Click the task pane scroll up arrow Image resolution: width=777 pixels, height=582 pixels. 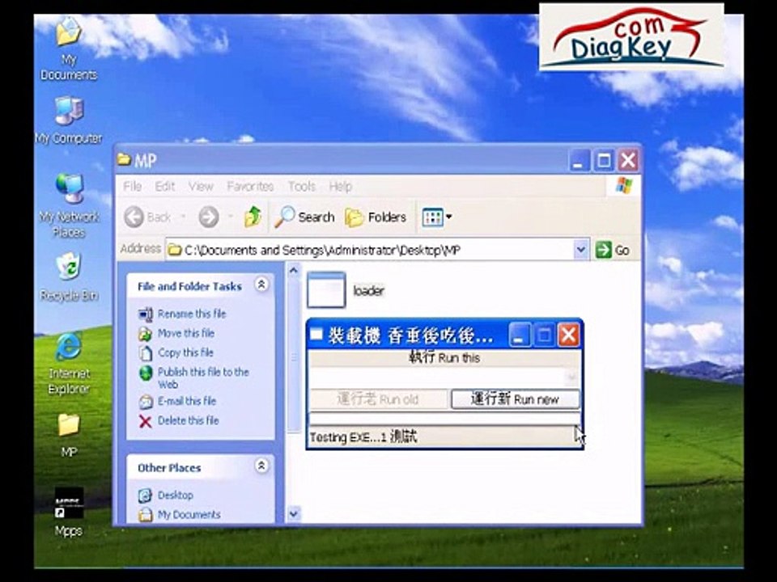click(293, 271)
